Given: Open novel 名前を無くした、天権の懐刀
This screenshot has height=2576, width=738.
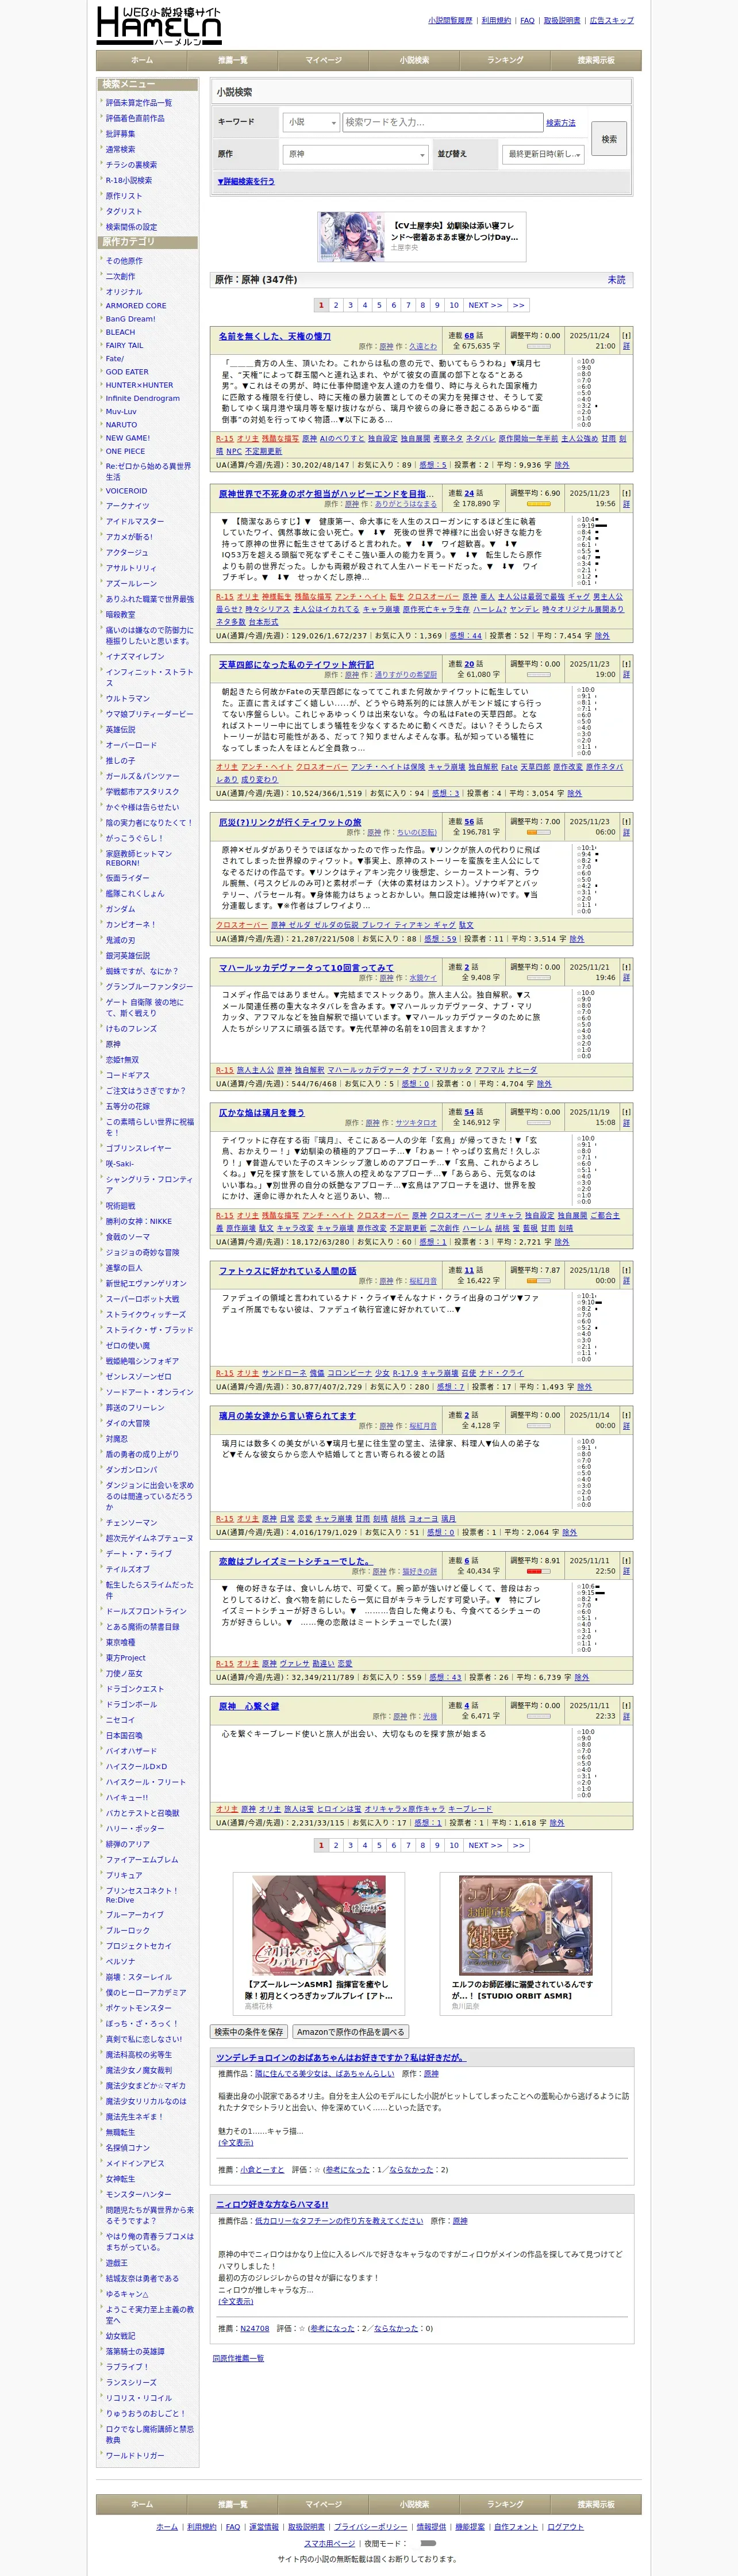Looking at the screenshot, I should 275,336.
